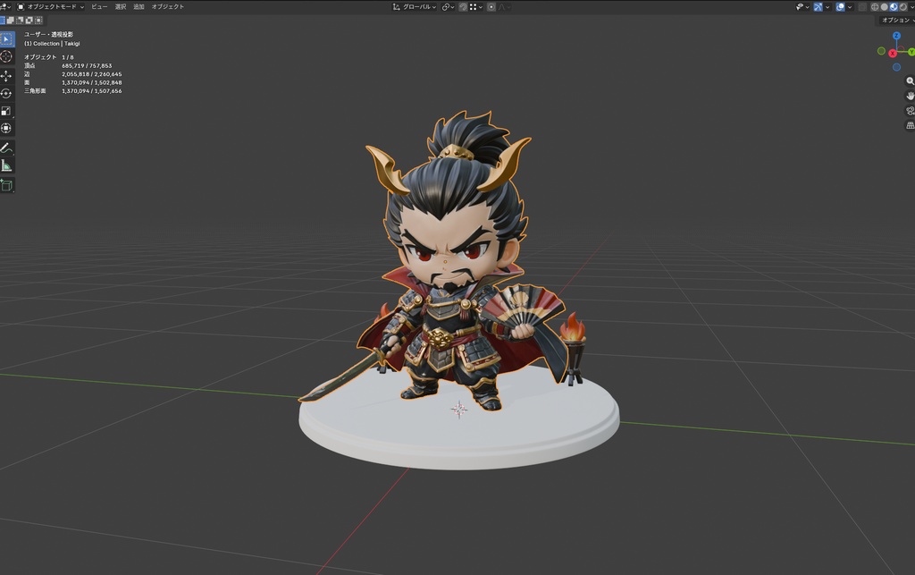Select the Select Box tool
The image size is (915, 575).
[x=6, y=39]
